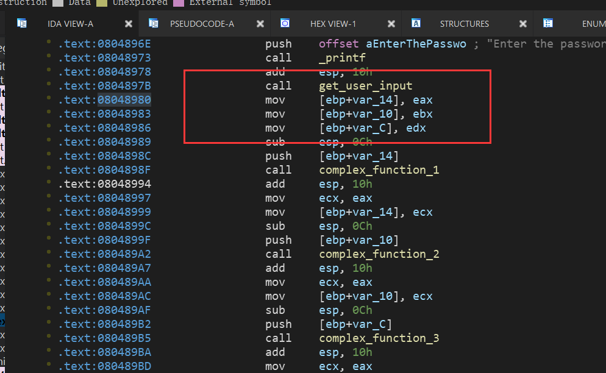This screenshot has width=606, height=373.
Task: Open the PSEUDOCODE-A tab
Action: click(202, 24)
